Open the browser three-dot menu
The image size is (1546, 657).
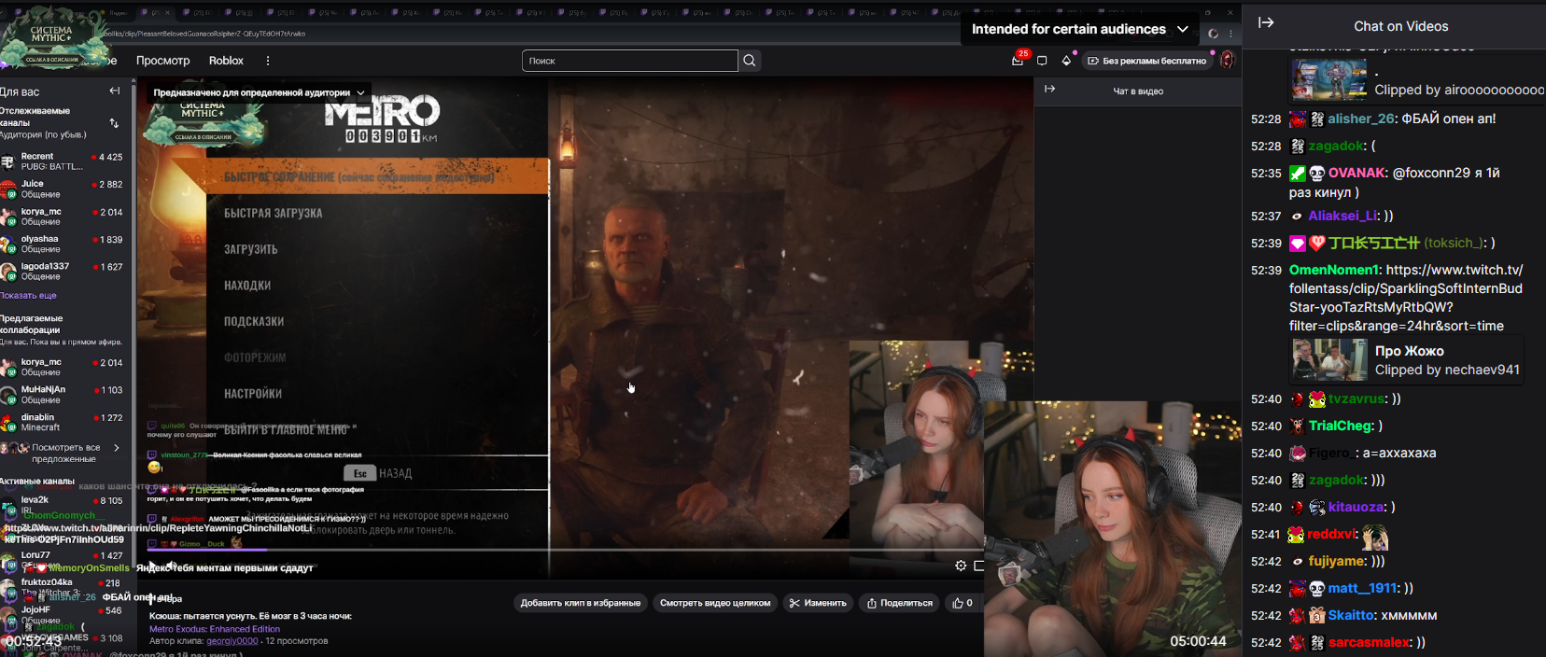(1230, 34)
